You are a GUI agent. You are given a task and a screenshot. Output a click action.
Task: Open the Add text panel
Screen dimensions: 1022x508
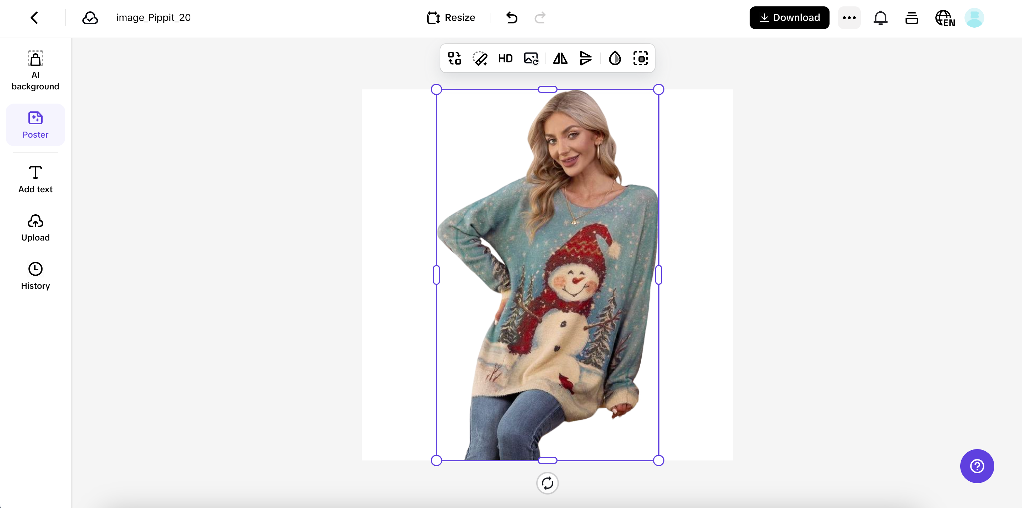pyautogui.click(x=35, y=179)
